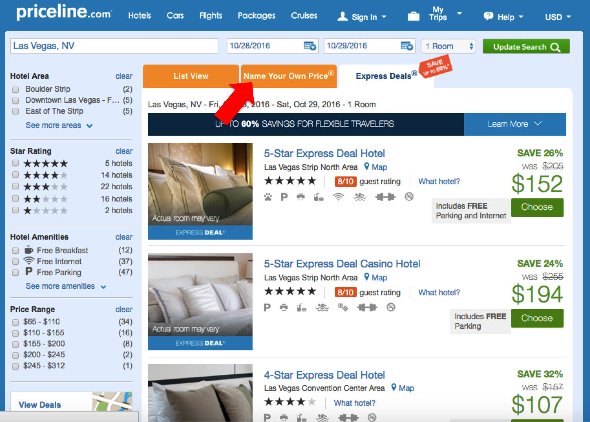Select the parking icon for the 5-Star Express Deal
This screenshot has width=590, height=422.
coord(284,197)
